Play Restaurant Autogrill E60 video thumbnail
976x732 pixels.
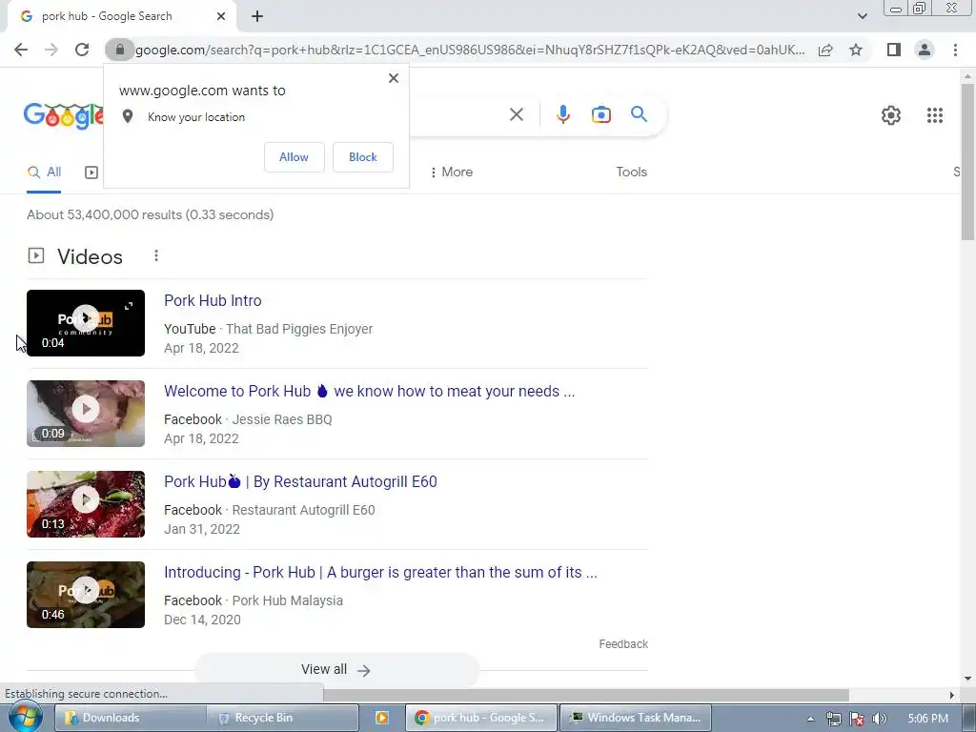pyautogui.click(x=86, y=504)
